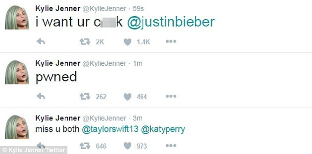
Task: Retweet the tweet with 2K retweets
Action: (x=85, y=42)
